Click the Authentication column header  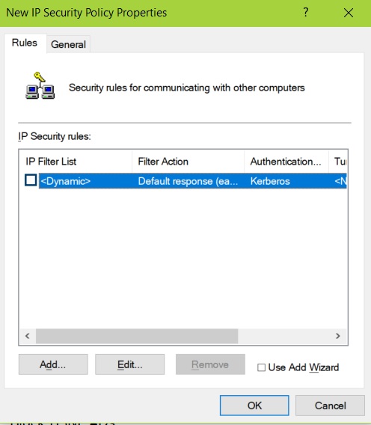click(286, 162)
